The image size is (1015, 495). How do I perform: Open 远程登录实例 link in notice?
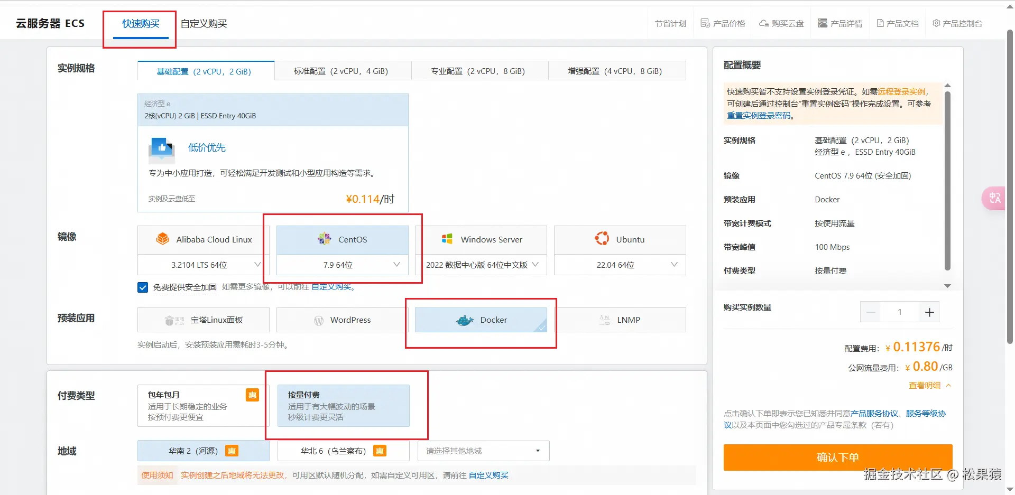(x=902, y=91)
